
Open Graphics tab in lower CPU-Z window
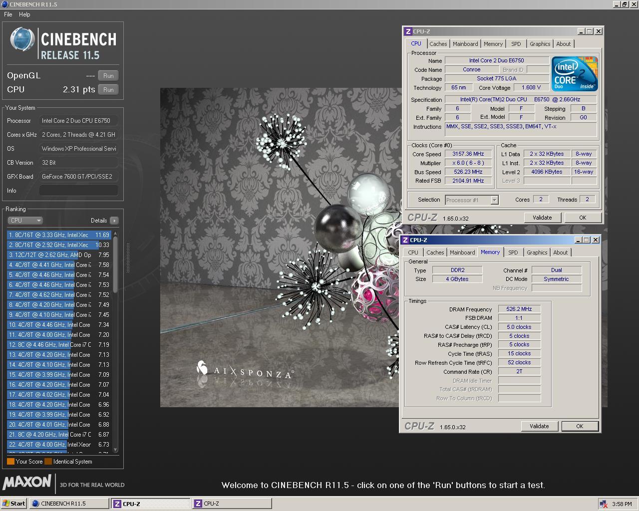pyautogui.click(x=537, y=253)
